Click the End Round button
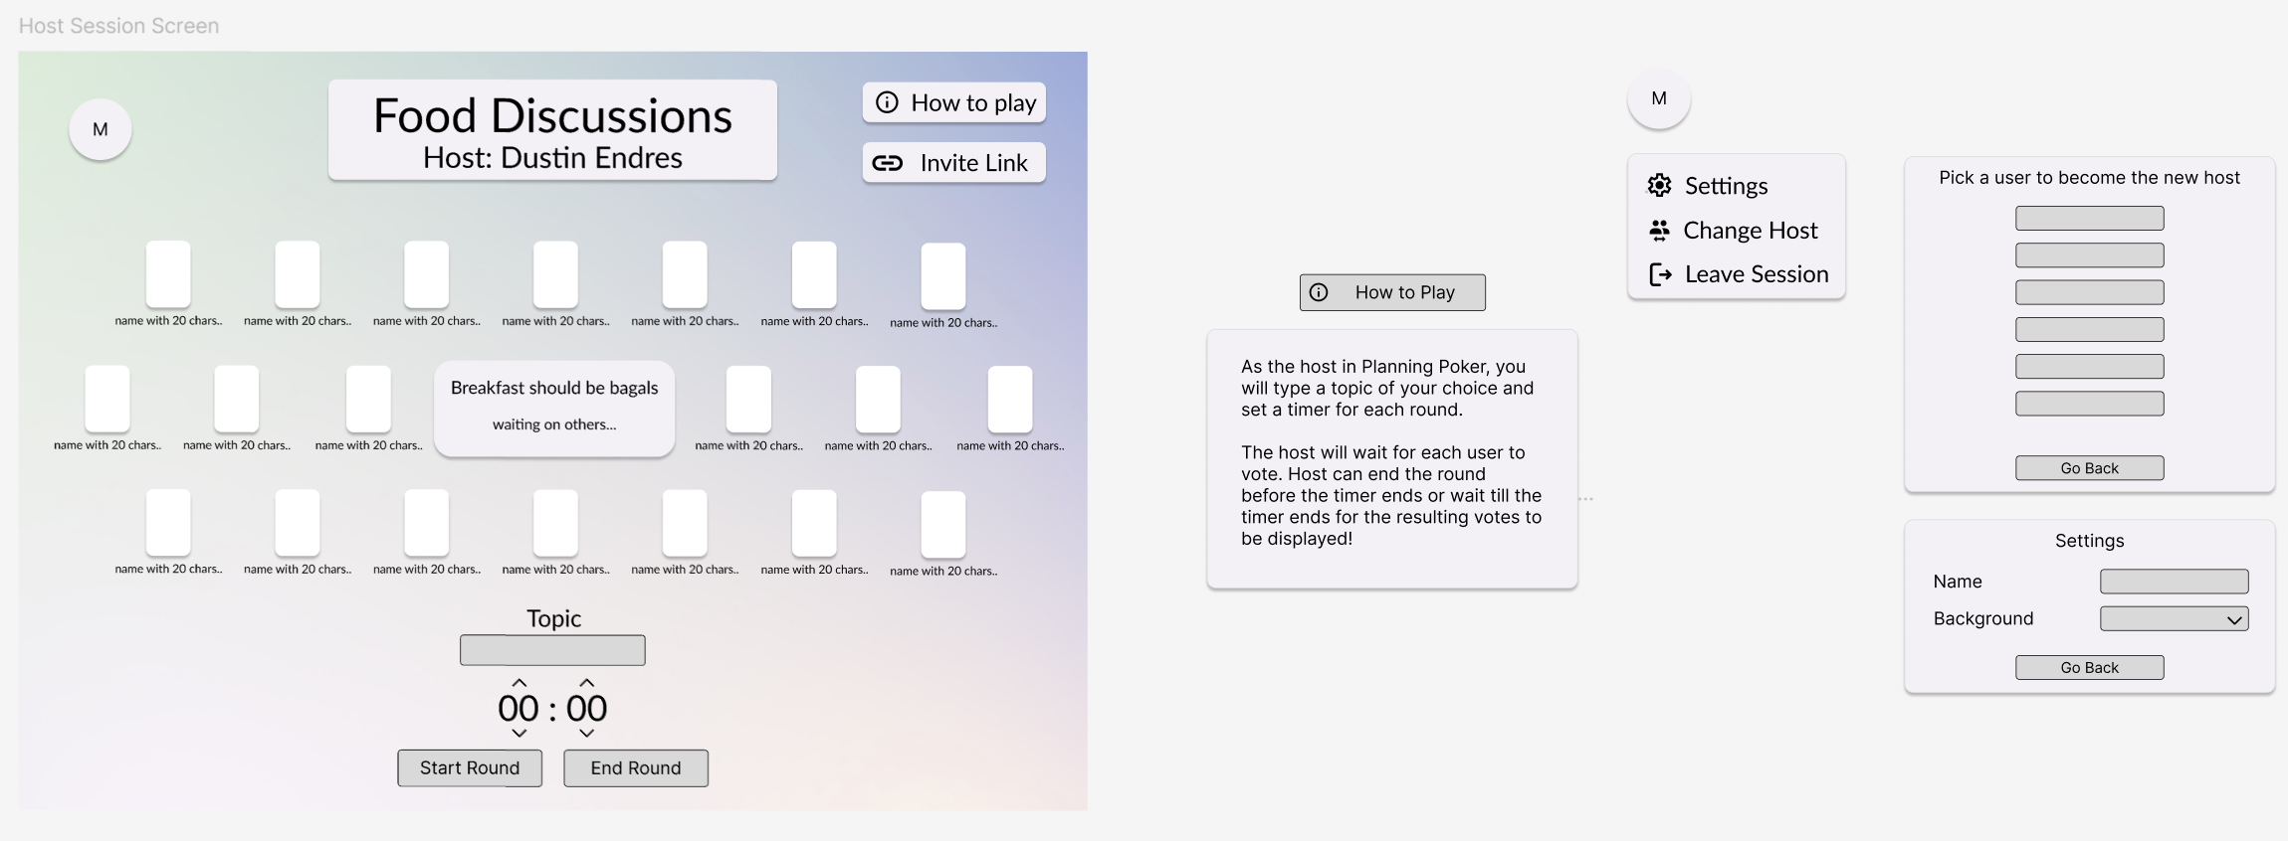The image size is (2288, 841). tap(636, 768)
